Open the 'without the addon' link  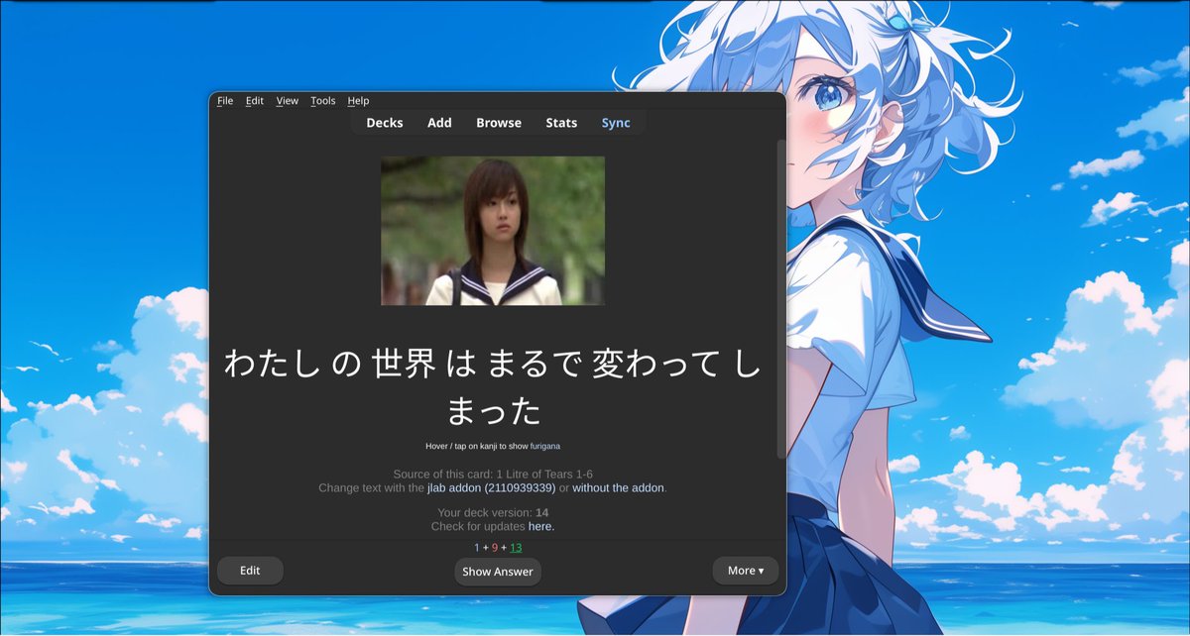618,488
